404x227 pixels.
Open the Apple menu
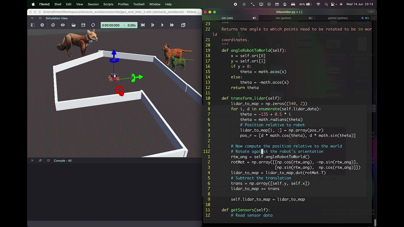coord(33,4)
